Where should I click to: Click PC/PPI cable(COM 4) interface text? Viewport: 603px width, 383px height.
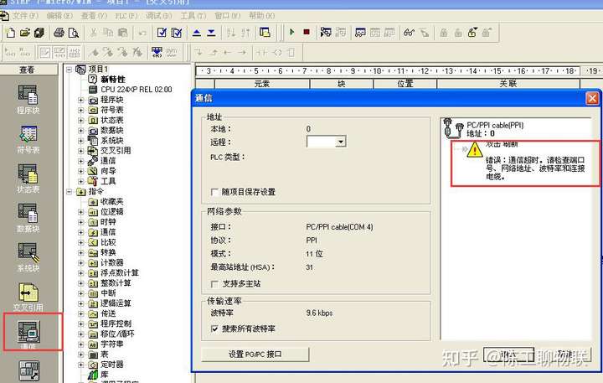pos(339,227)
